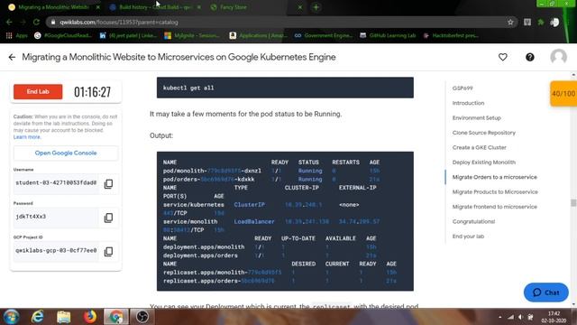Follow the Learn more link
Image resolution: width=577 pixels, height=325 pixels.
(27, 137)
